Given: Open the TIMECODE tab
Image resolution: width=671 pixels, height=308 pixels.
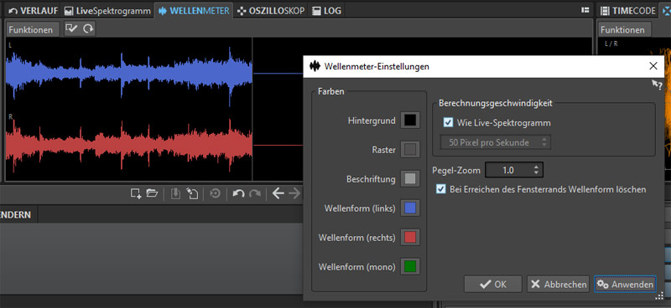Looking at the screenshot, I should (x=628, y=11).
